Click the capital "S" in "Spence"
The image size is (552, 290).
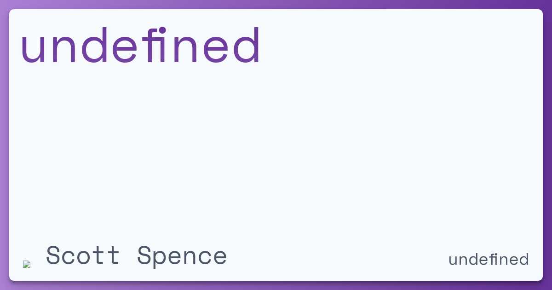coord(145,255)
